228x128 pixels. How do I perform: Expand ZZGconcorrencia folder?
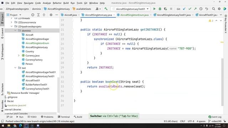(x=11, y=22)
